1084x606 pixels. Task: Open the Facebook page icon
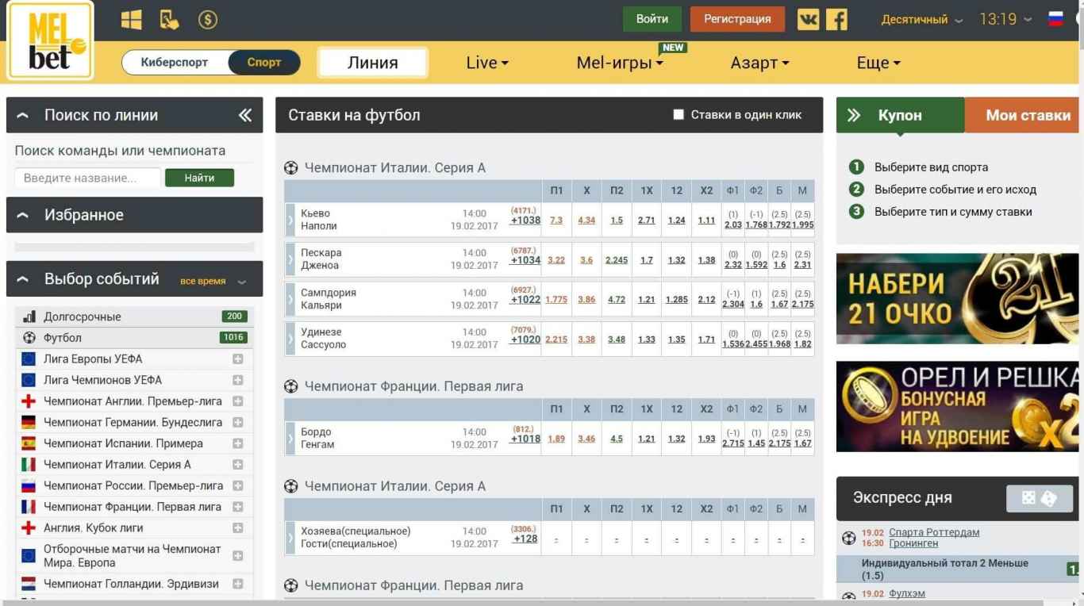[836, 19]
